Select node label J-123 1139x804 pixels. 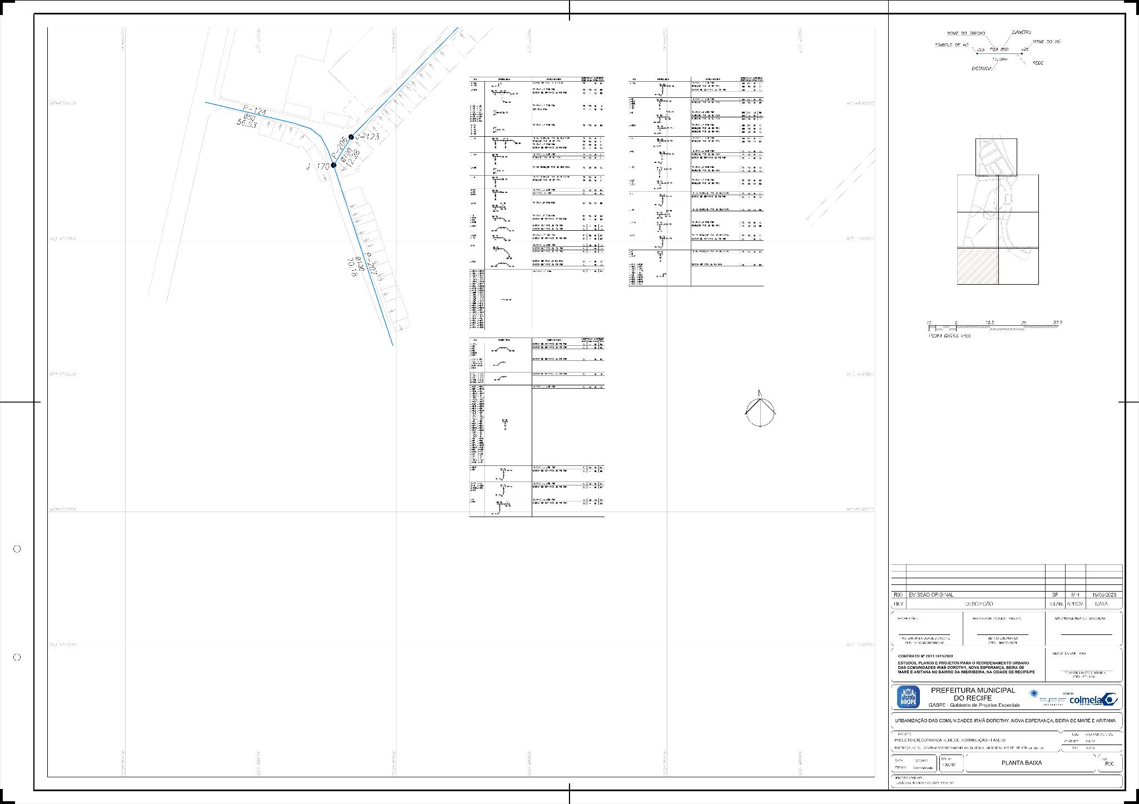coord(367,137)
